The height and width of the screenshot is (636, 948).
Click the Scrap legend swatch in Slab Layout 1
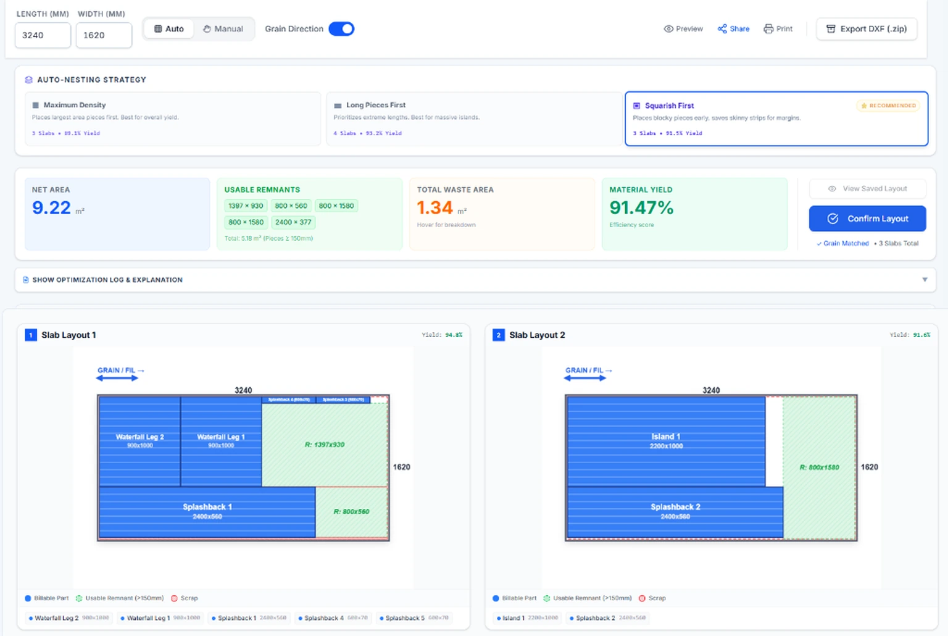click(174, 598)
